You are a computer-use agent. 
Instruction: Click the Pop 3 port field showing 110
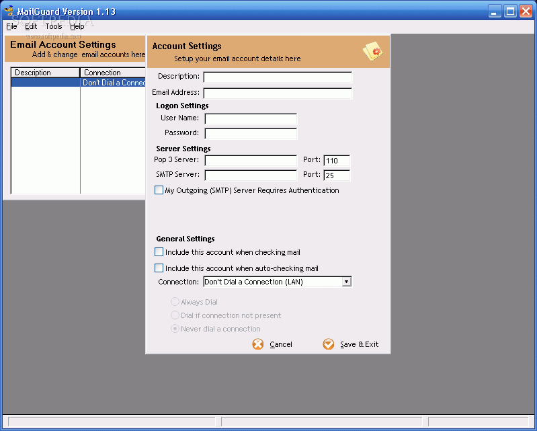[x=337, y=160]
